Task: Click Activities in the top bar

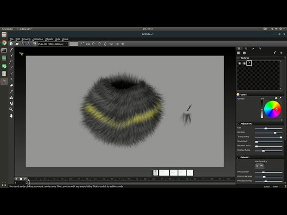Action: tap(7, 29)
